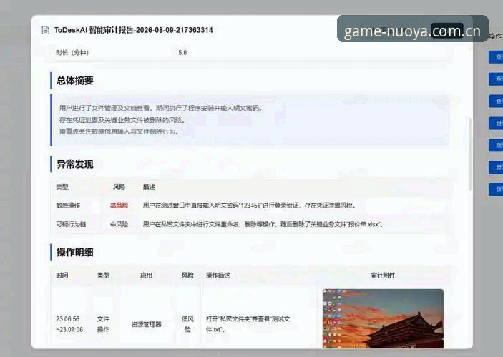Click the "可疑行为链" type cell
The height and width of the screenshot is (357, 503).
coord(71,224)
